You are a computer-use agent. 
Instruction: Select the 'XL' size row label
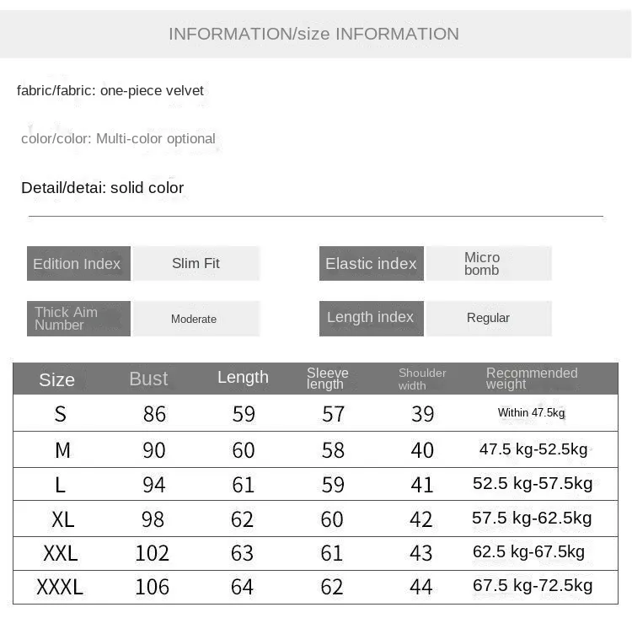(63, 519)
